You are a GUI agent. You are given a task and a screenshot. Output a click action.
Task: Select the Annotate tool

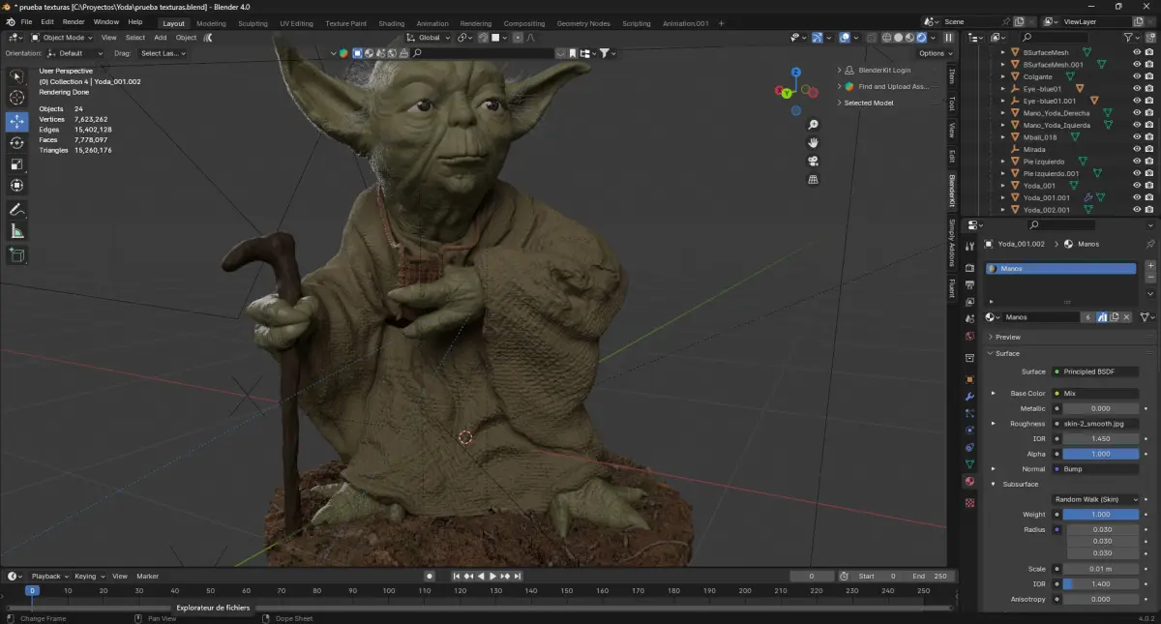(16, 209)
